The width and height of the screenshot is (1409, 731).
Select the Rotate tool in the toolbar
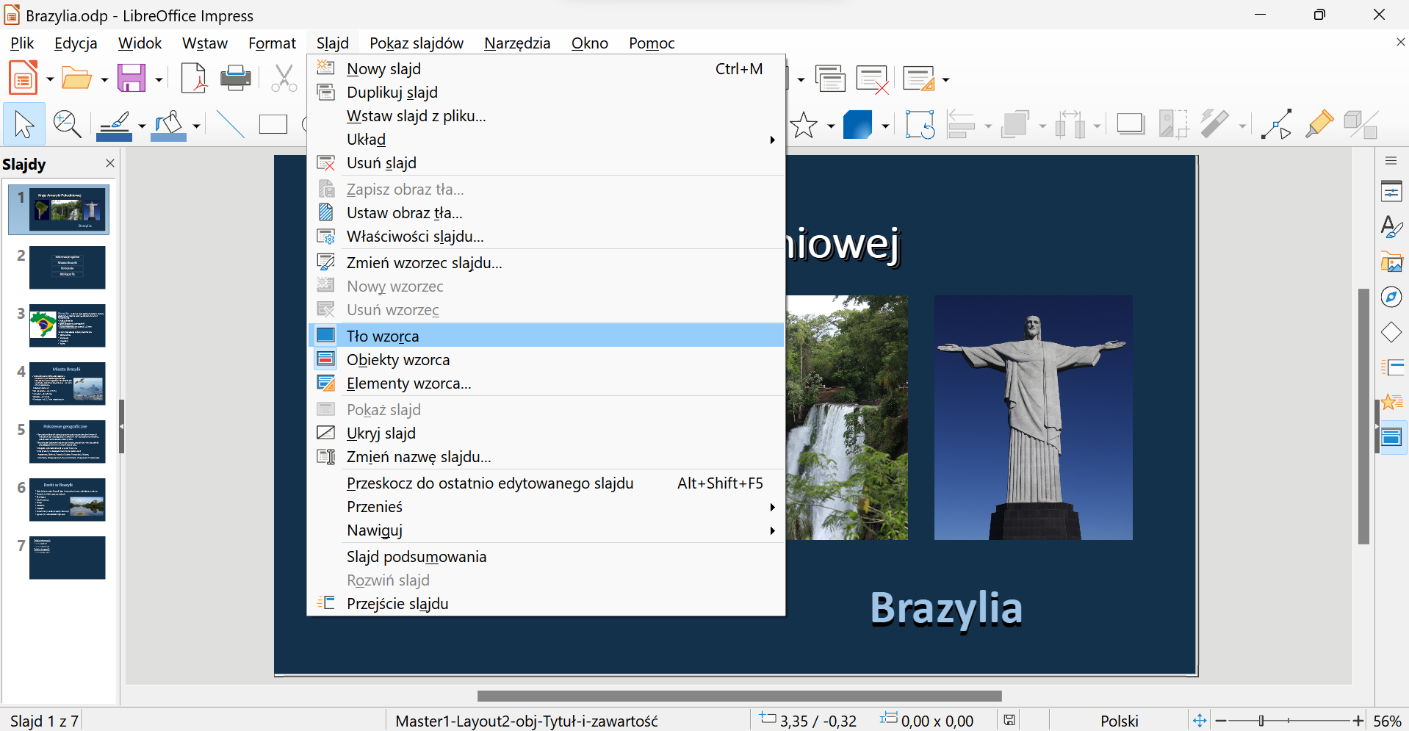(920, 123)
